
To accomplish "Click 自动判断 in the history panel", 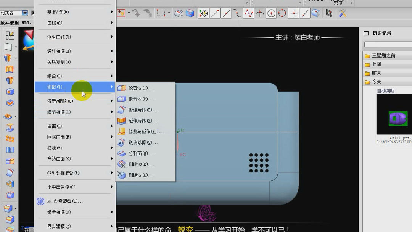I will [385, 90].
